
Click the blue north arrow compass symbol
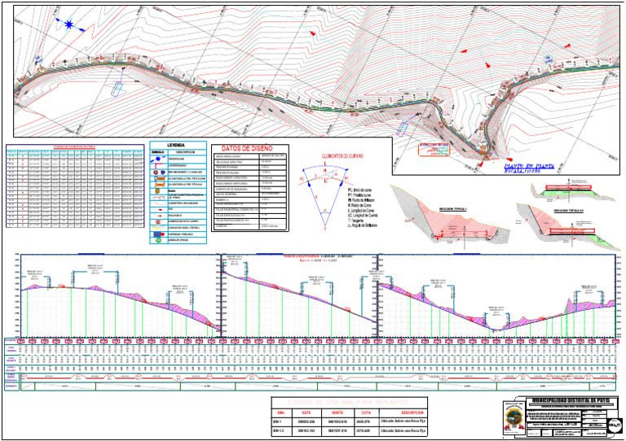(69, 25)
